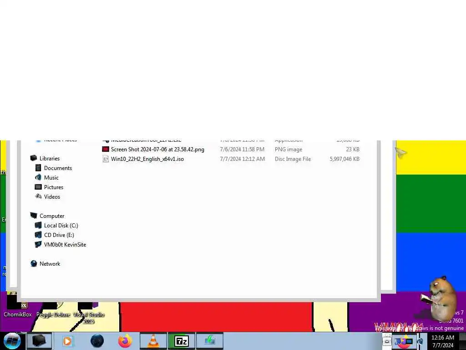Viewport: 466px width, 350px height.
Task: Launch Firefox from the taskbar
Action: 125,341
